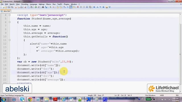This screenshot has height=102, width=182.
Task: Click scrollbar up arrow in editor
Action: pos(180,14)
